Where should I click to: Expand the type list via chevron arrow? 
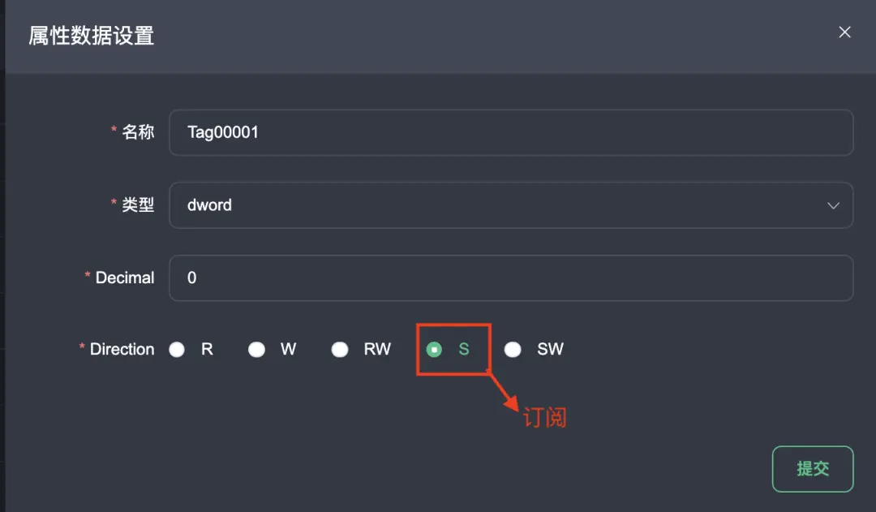pyautogui.click(x=833, y=206)
